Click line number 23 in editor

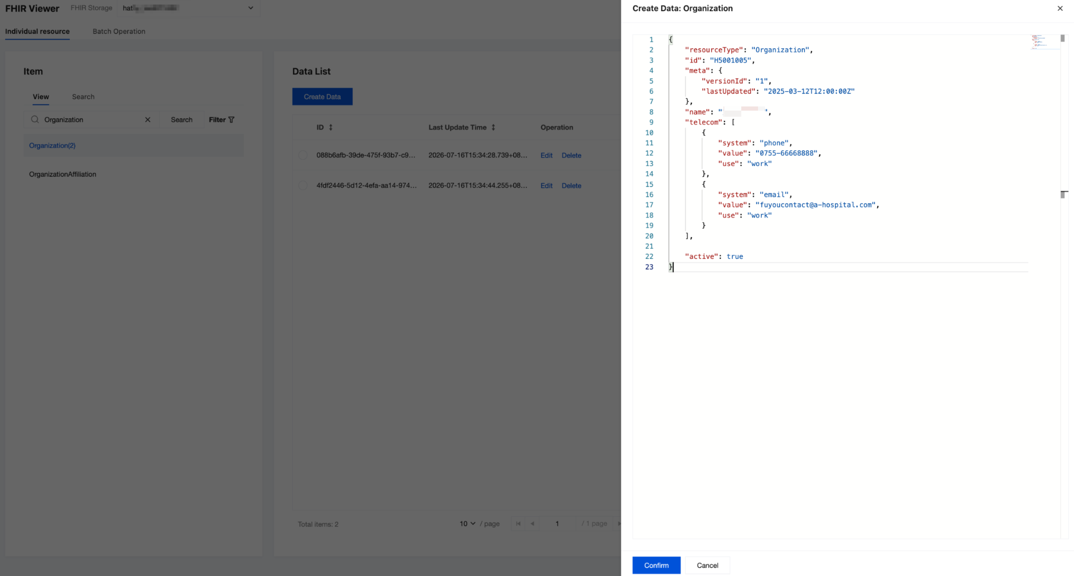649,267
